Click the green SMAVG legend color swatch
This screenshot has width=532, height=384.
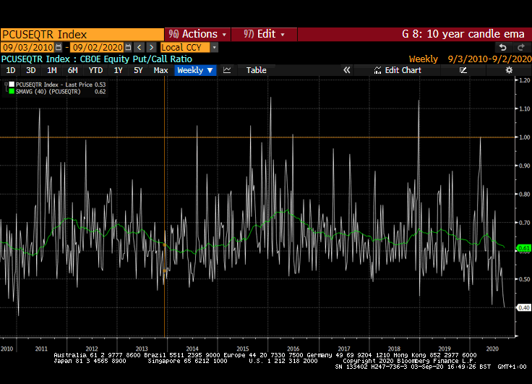pyautogui.click(x=11, y=92)
